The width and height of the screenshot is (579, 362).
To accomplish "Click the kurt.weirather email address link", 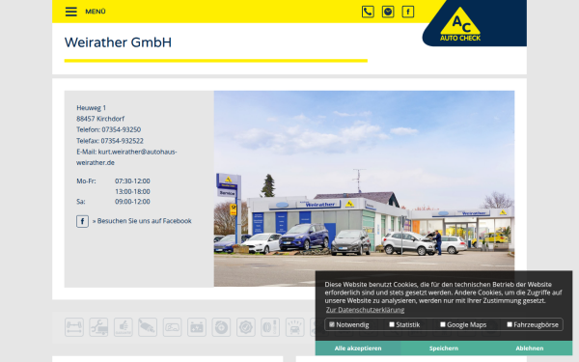I will (126, 157).
